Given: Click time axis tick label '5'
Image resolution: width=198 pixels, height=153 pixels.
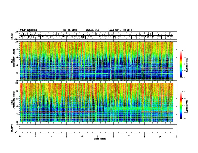Looking at the screenshot, I should 98,136.
